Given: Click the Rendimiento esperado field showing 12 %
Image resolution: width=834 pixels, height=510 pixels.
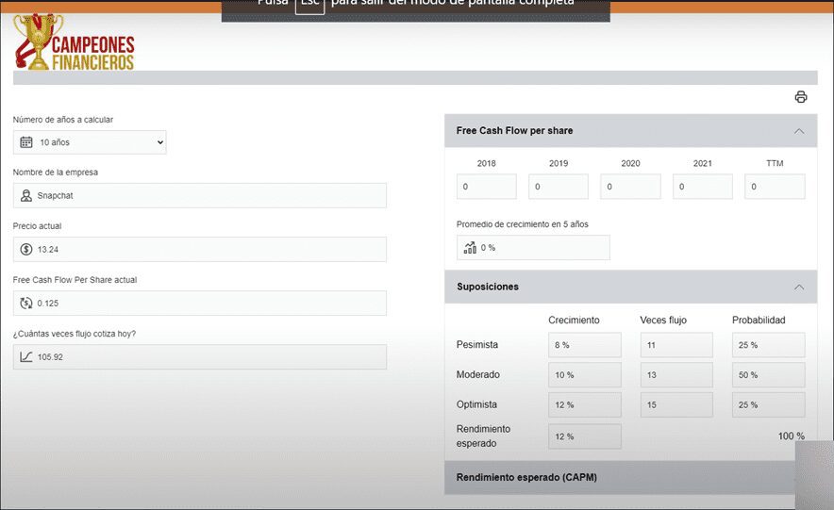Looking at the screenshot, I should click(584, 436).
